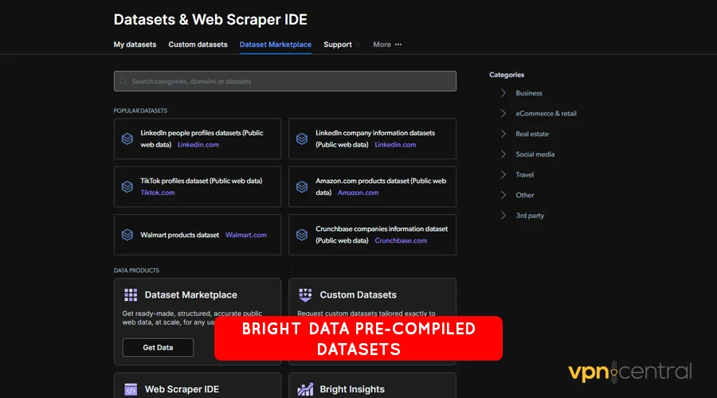717x398 pixels.
Task: Open the Linkedin.com link in company information card
Action: [x=395, y=144]
